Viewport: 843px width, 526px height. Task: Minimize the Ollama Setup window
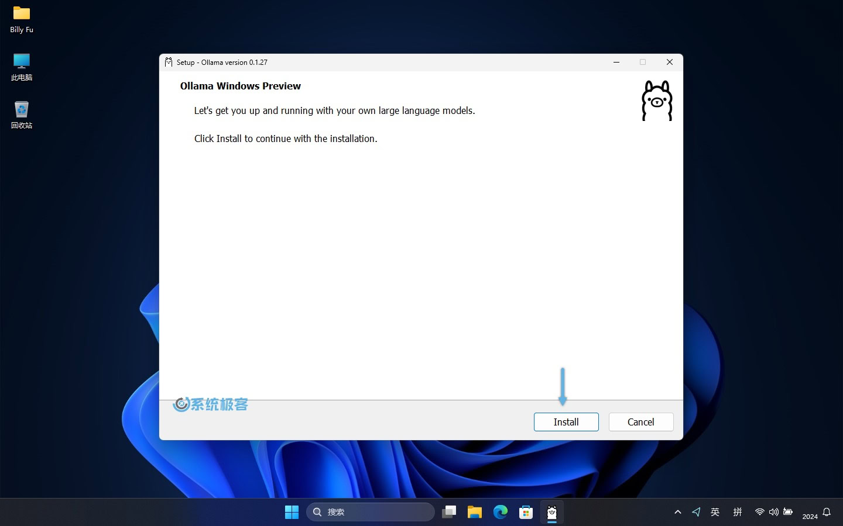tap(616, 62)
